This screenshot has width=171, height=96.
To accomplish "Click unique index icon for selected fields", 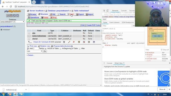I will (x=84, y=42).
